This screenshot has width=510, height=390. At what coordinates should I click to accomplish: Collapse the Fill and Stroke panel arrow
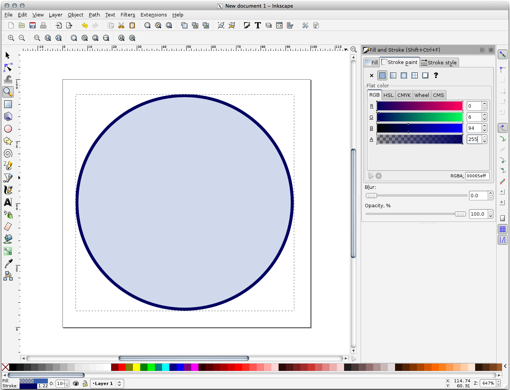click(x=482, y=50)
